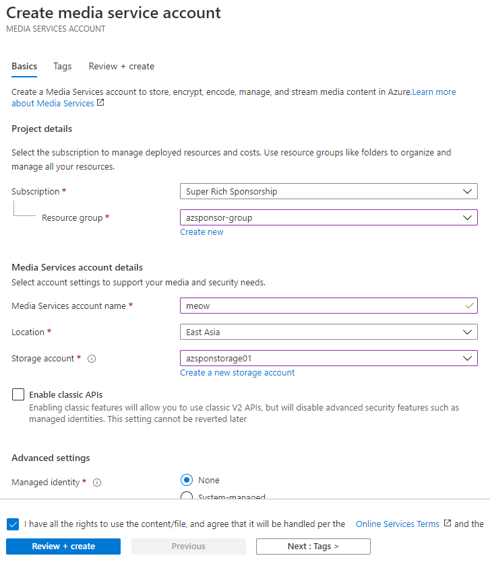Click external link icon beside Learn more about Media Services

(x=100, y=103)
